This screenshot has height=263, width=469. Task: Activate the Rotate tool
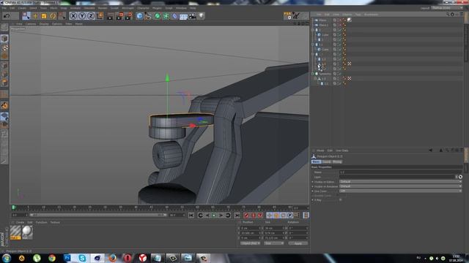(53, 16)
